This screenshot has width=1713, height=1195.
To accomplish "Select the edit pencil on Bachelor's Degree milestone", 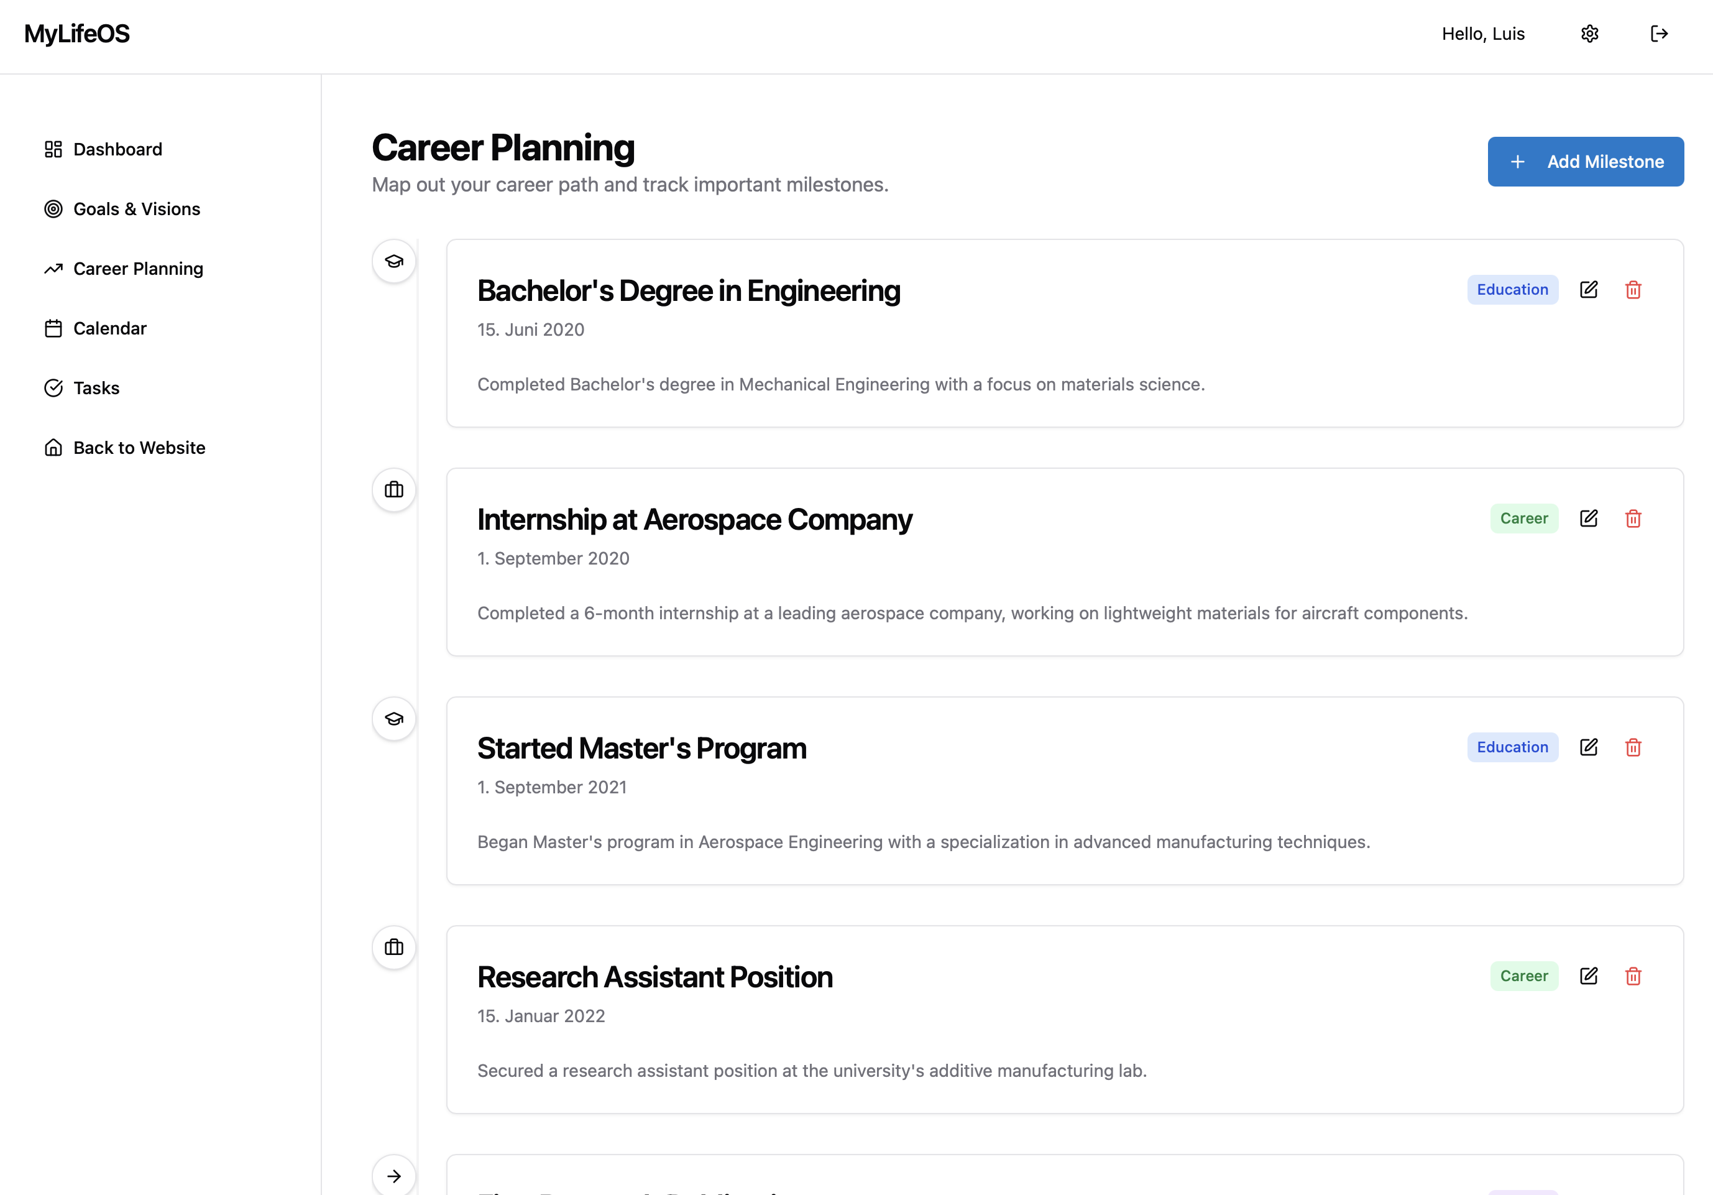I will coord(1589,290).
